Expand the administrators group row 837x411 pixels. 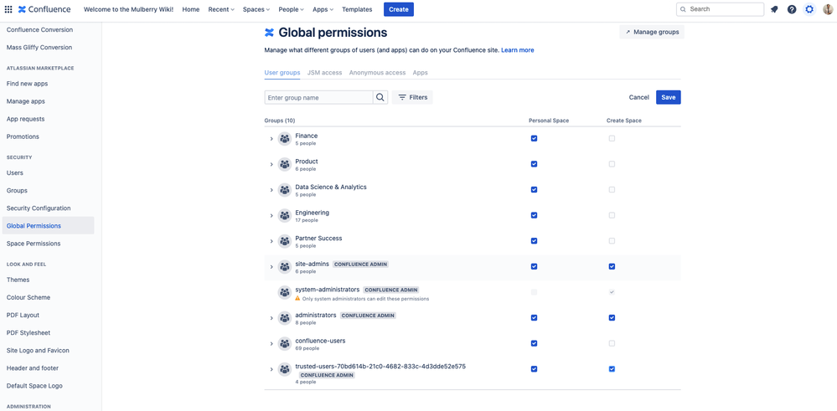point(271,318)
